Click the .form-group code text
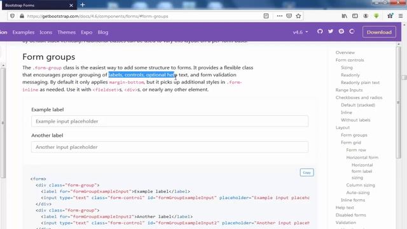 click(47, 68)
